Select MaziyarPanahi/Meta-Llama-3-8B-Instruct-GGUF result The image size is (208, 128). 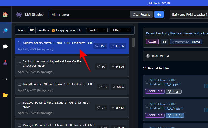(72, 124)
